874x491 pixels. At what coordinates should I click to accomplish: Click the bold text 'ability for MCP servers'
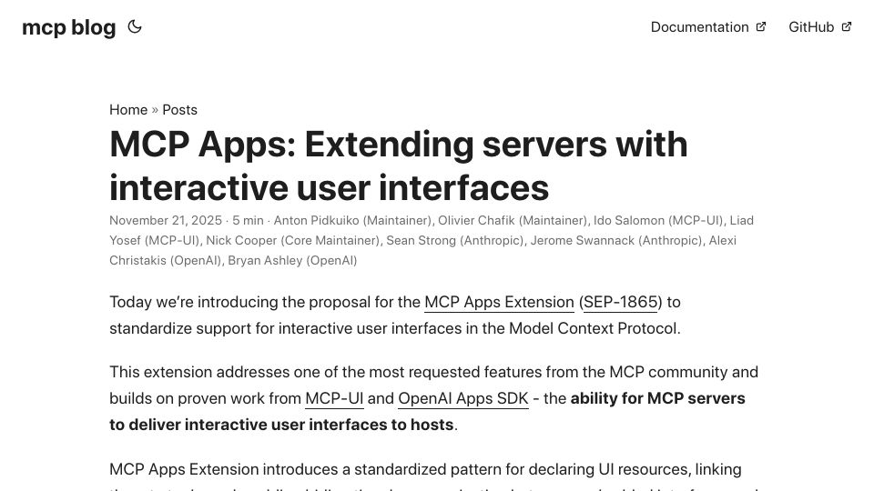click(657, 398)
